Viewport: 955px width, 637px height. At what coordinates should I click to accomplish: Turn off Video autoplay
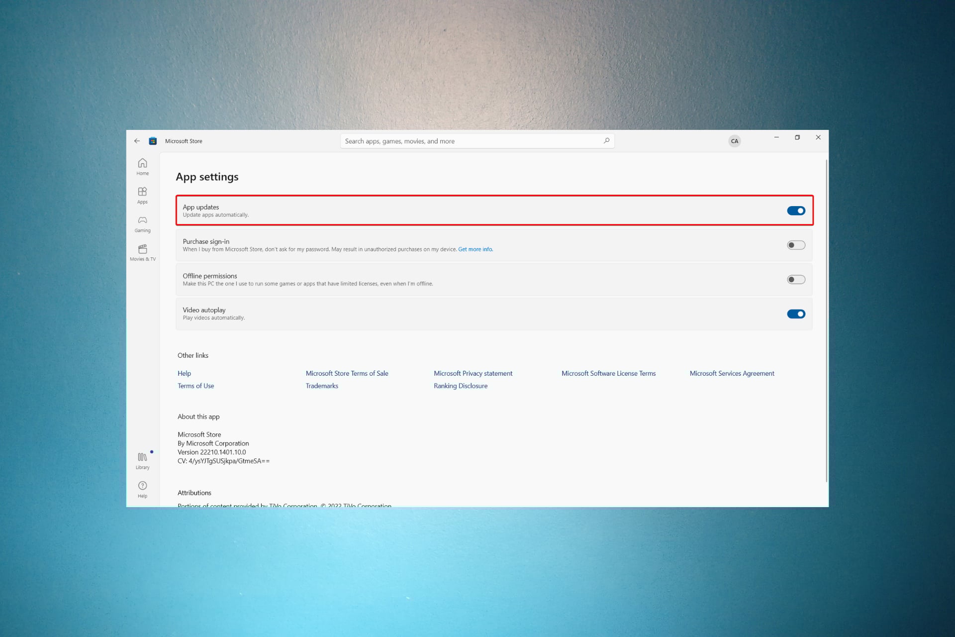click(x=796, y=314)
